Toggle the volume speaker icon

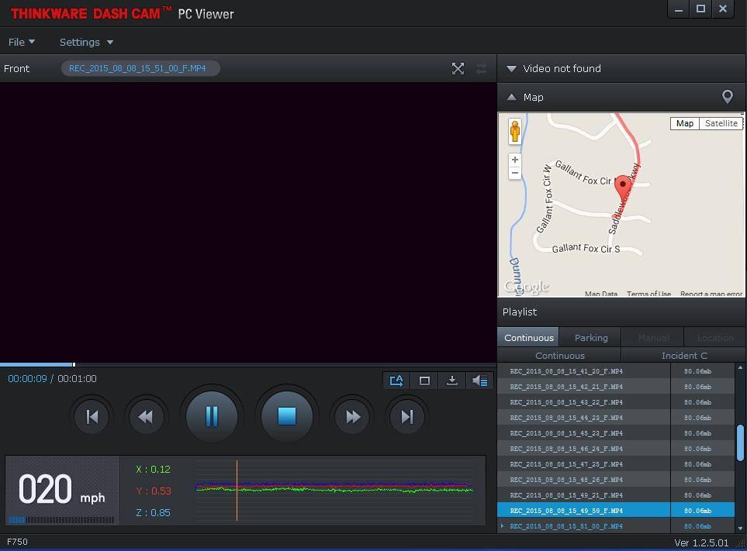(x=480, y=381)
